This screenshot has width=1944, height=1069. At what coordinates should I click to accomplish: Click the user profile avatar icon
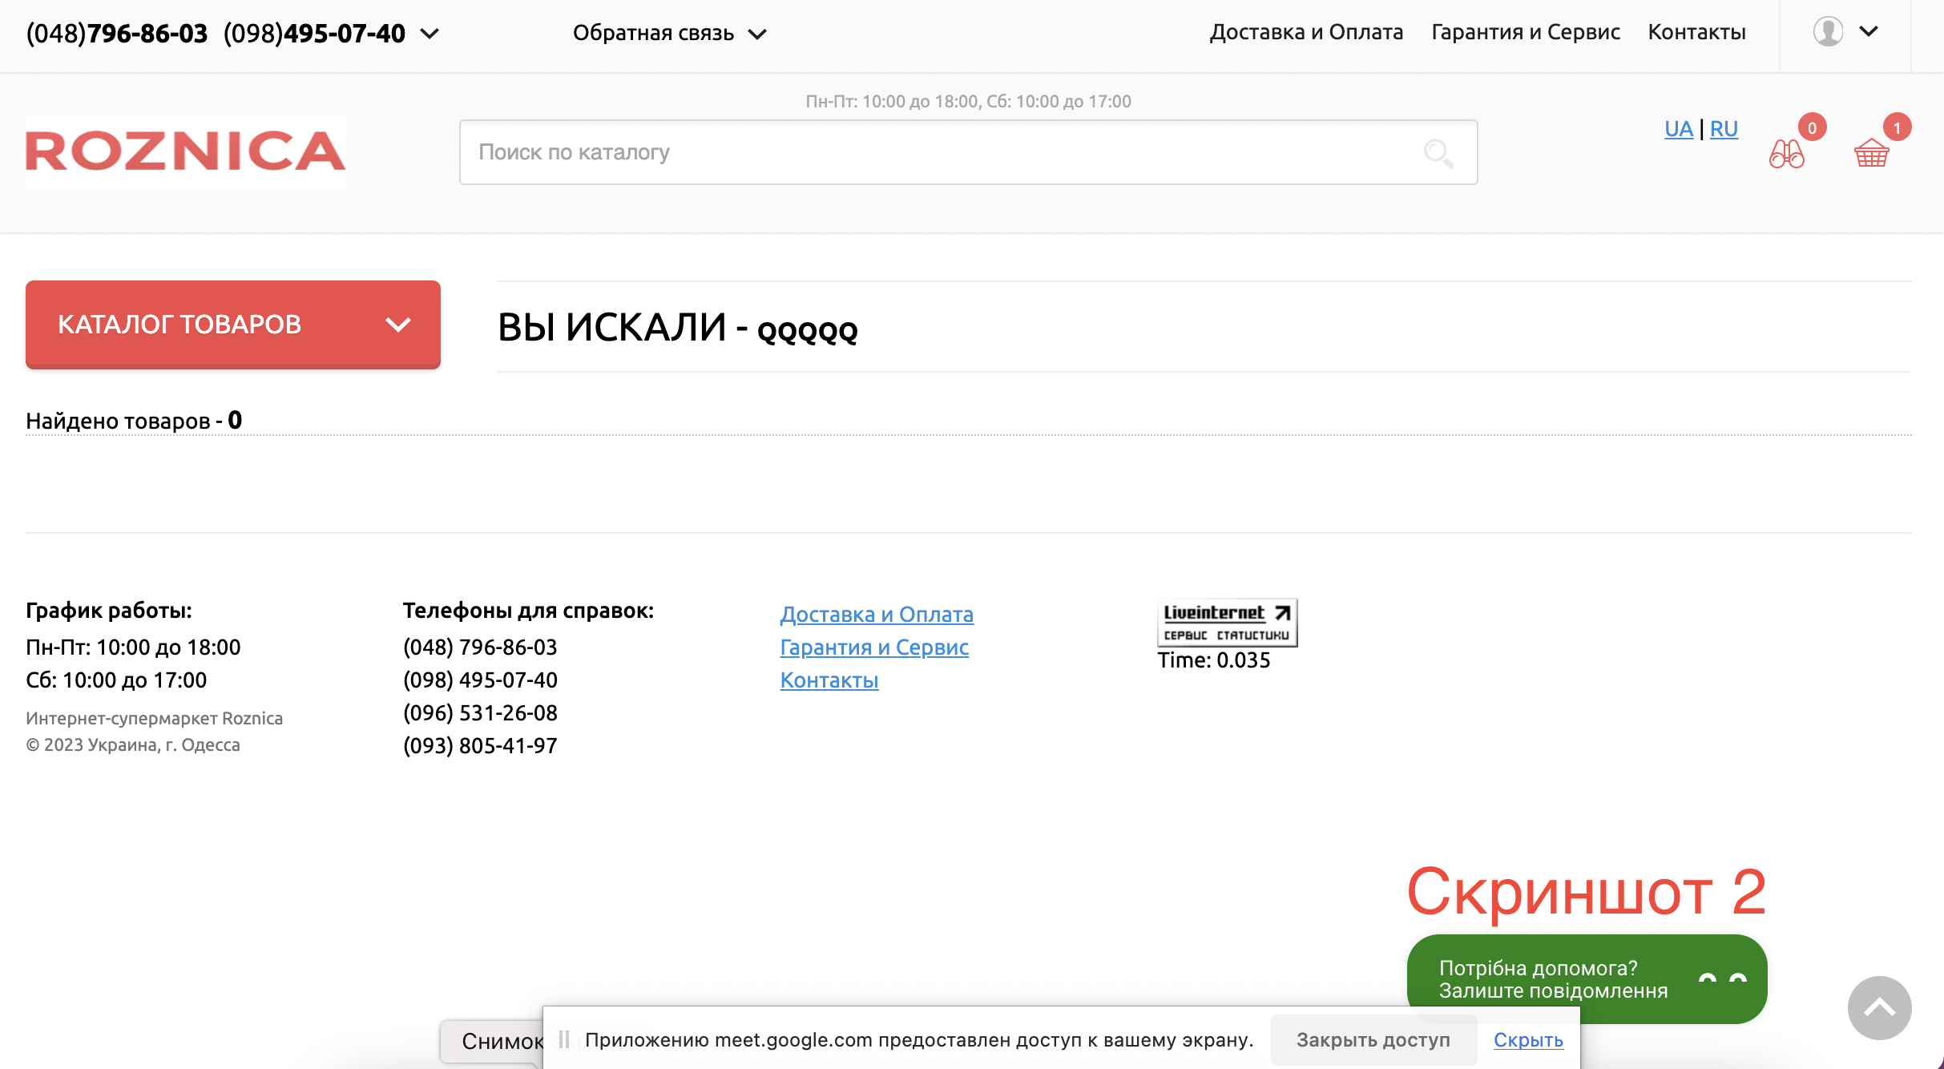click(x=1828, y=32)
